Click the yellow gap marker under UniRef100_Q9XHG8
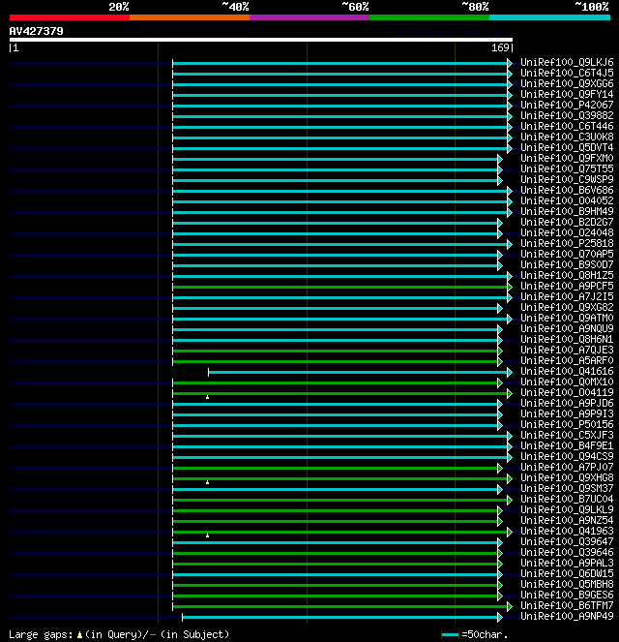The image size is (619, 642). coord(207,482)
